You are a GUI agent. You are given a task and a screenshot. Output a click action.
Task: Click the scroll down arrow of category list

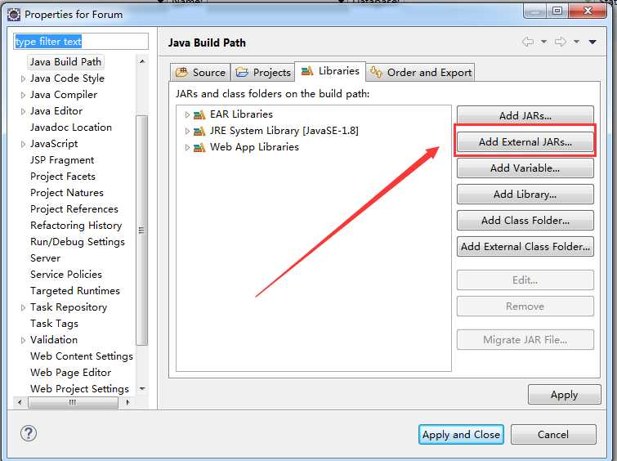[142, 388]
